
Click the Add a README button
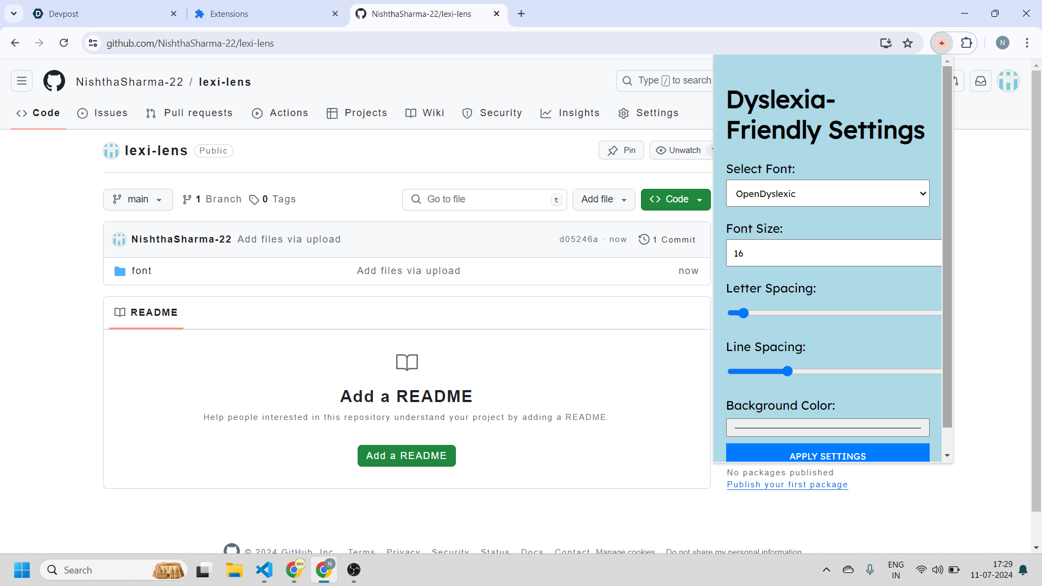point(406,456)
